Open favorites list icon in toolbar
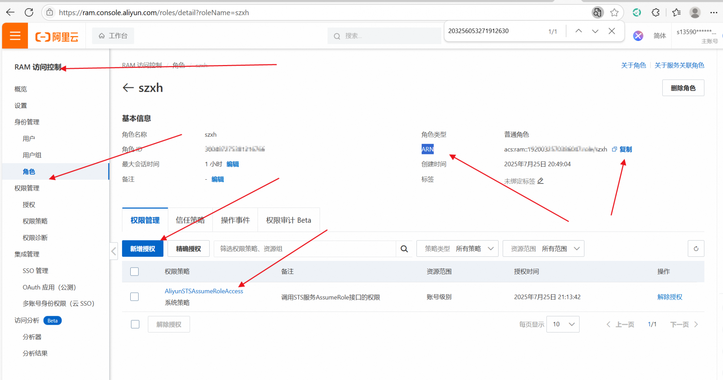723x380 pixels. 676,12
